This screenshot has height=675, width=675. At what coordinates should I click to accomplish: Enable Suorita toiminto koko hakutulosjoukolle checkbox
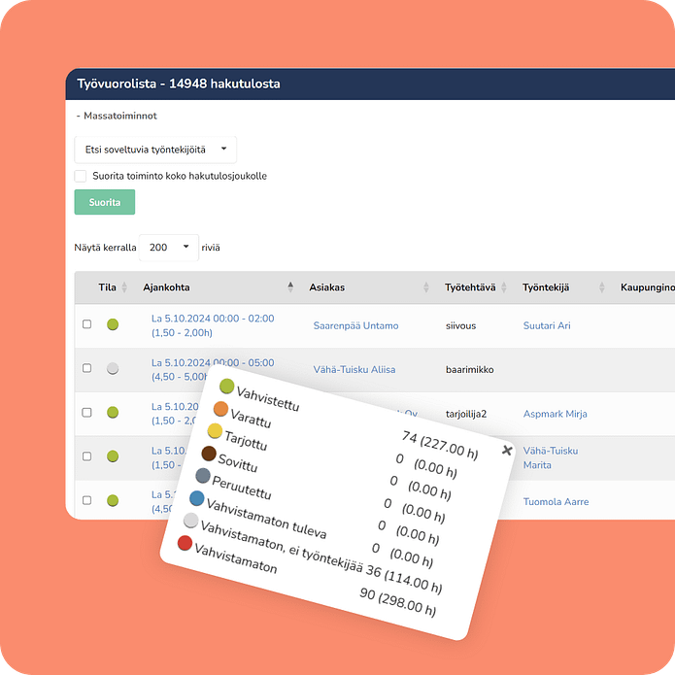tap(81, 177)
